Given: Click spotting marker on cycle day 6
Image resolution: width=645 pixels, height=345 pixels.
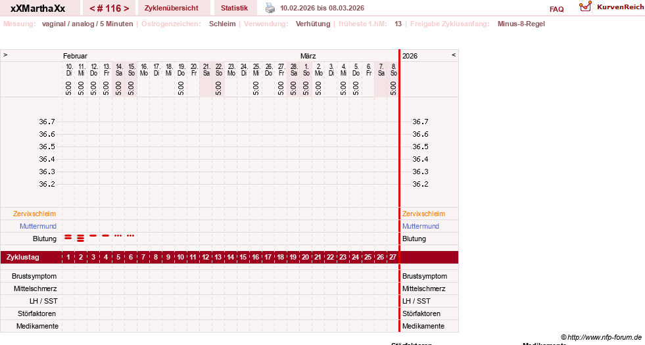Looking at the screenshot, I should (130, 236).
